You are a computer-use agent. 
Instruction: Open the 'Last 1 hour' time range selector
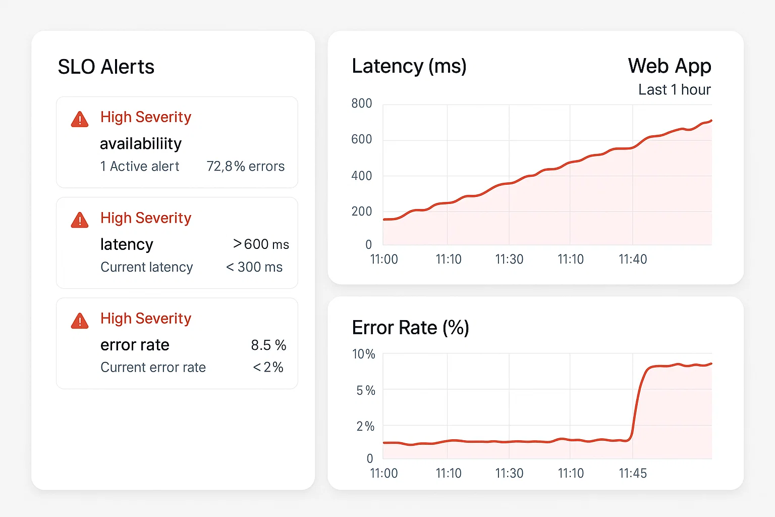coord(674,90)
